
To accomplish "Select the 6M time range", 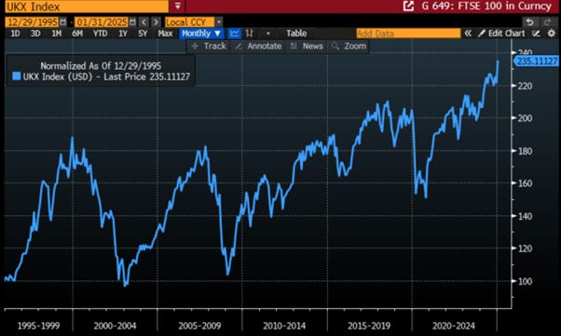I will coord(77,34).
